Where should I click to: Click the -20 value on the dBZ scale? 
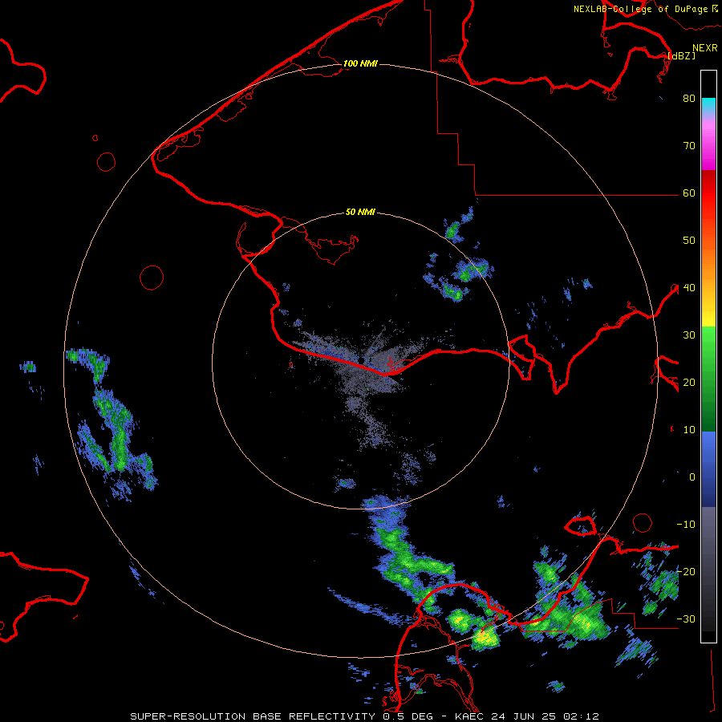click(686, 571)
